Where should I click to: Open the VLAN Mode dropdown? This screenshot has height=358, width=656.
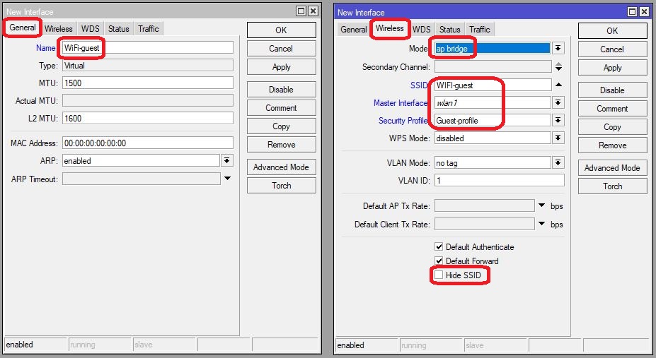pos(558,163)
